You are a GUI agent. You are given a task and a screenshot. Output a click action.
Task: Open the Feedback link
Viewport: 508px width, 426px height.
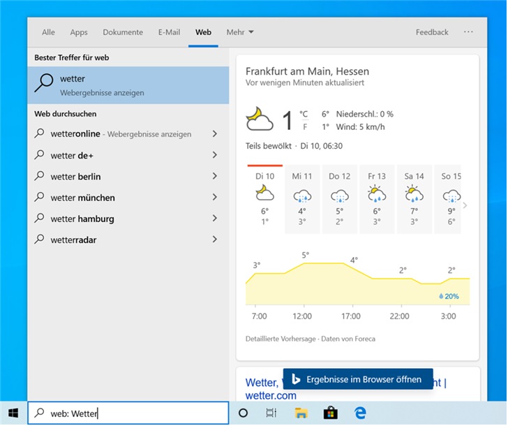tap(432, 32)
